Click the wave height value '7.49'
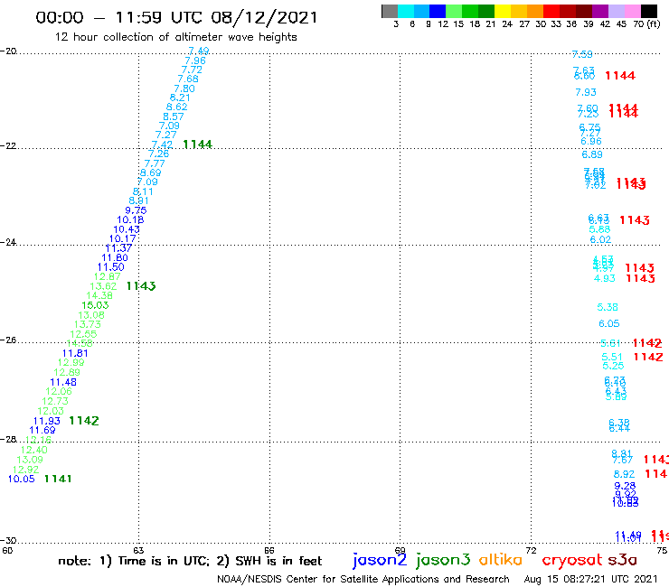Image resolution: width=669 pixels, height=587 pixels. [199, 51]
